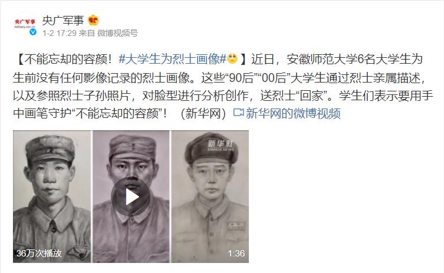Open the 央广军事 profile avatar

click(x=25, y=24)
